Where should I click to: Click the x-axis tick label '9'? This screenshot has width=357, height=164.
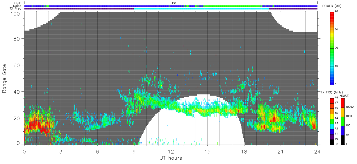tap(134, 152)
